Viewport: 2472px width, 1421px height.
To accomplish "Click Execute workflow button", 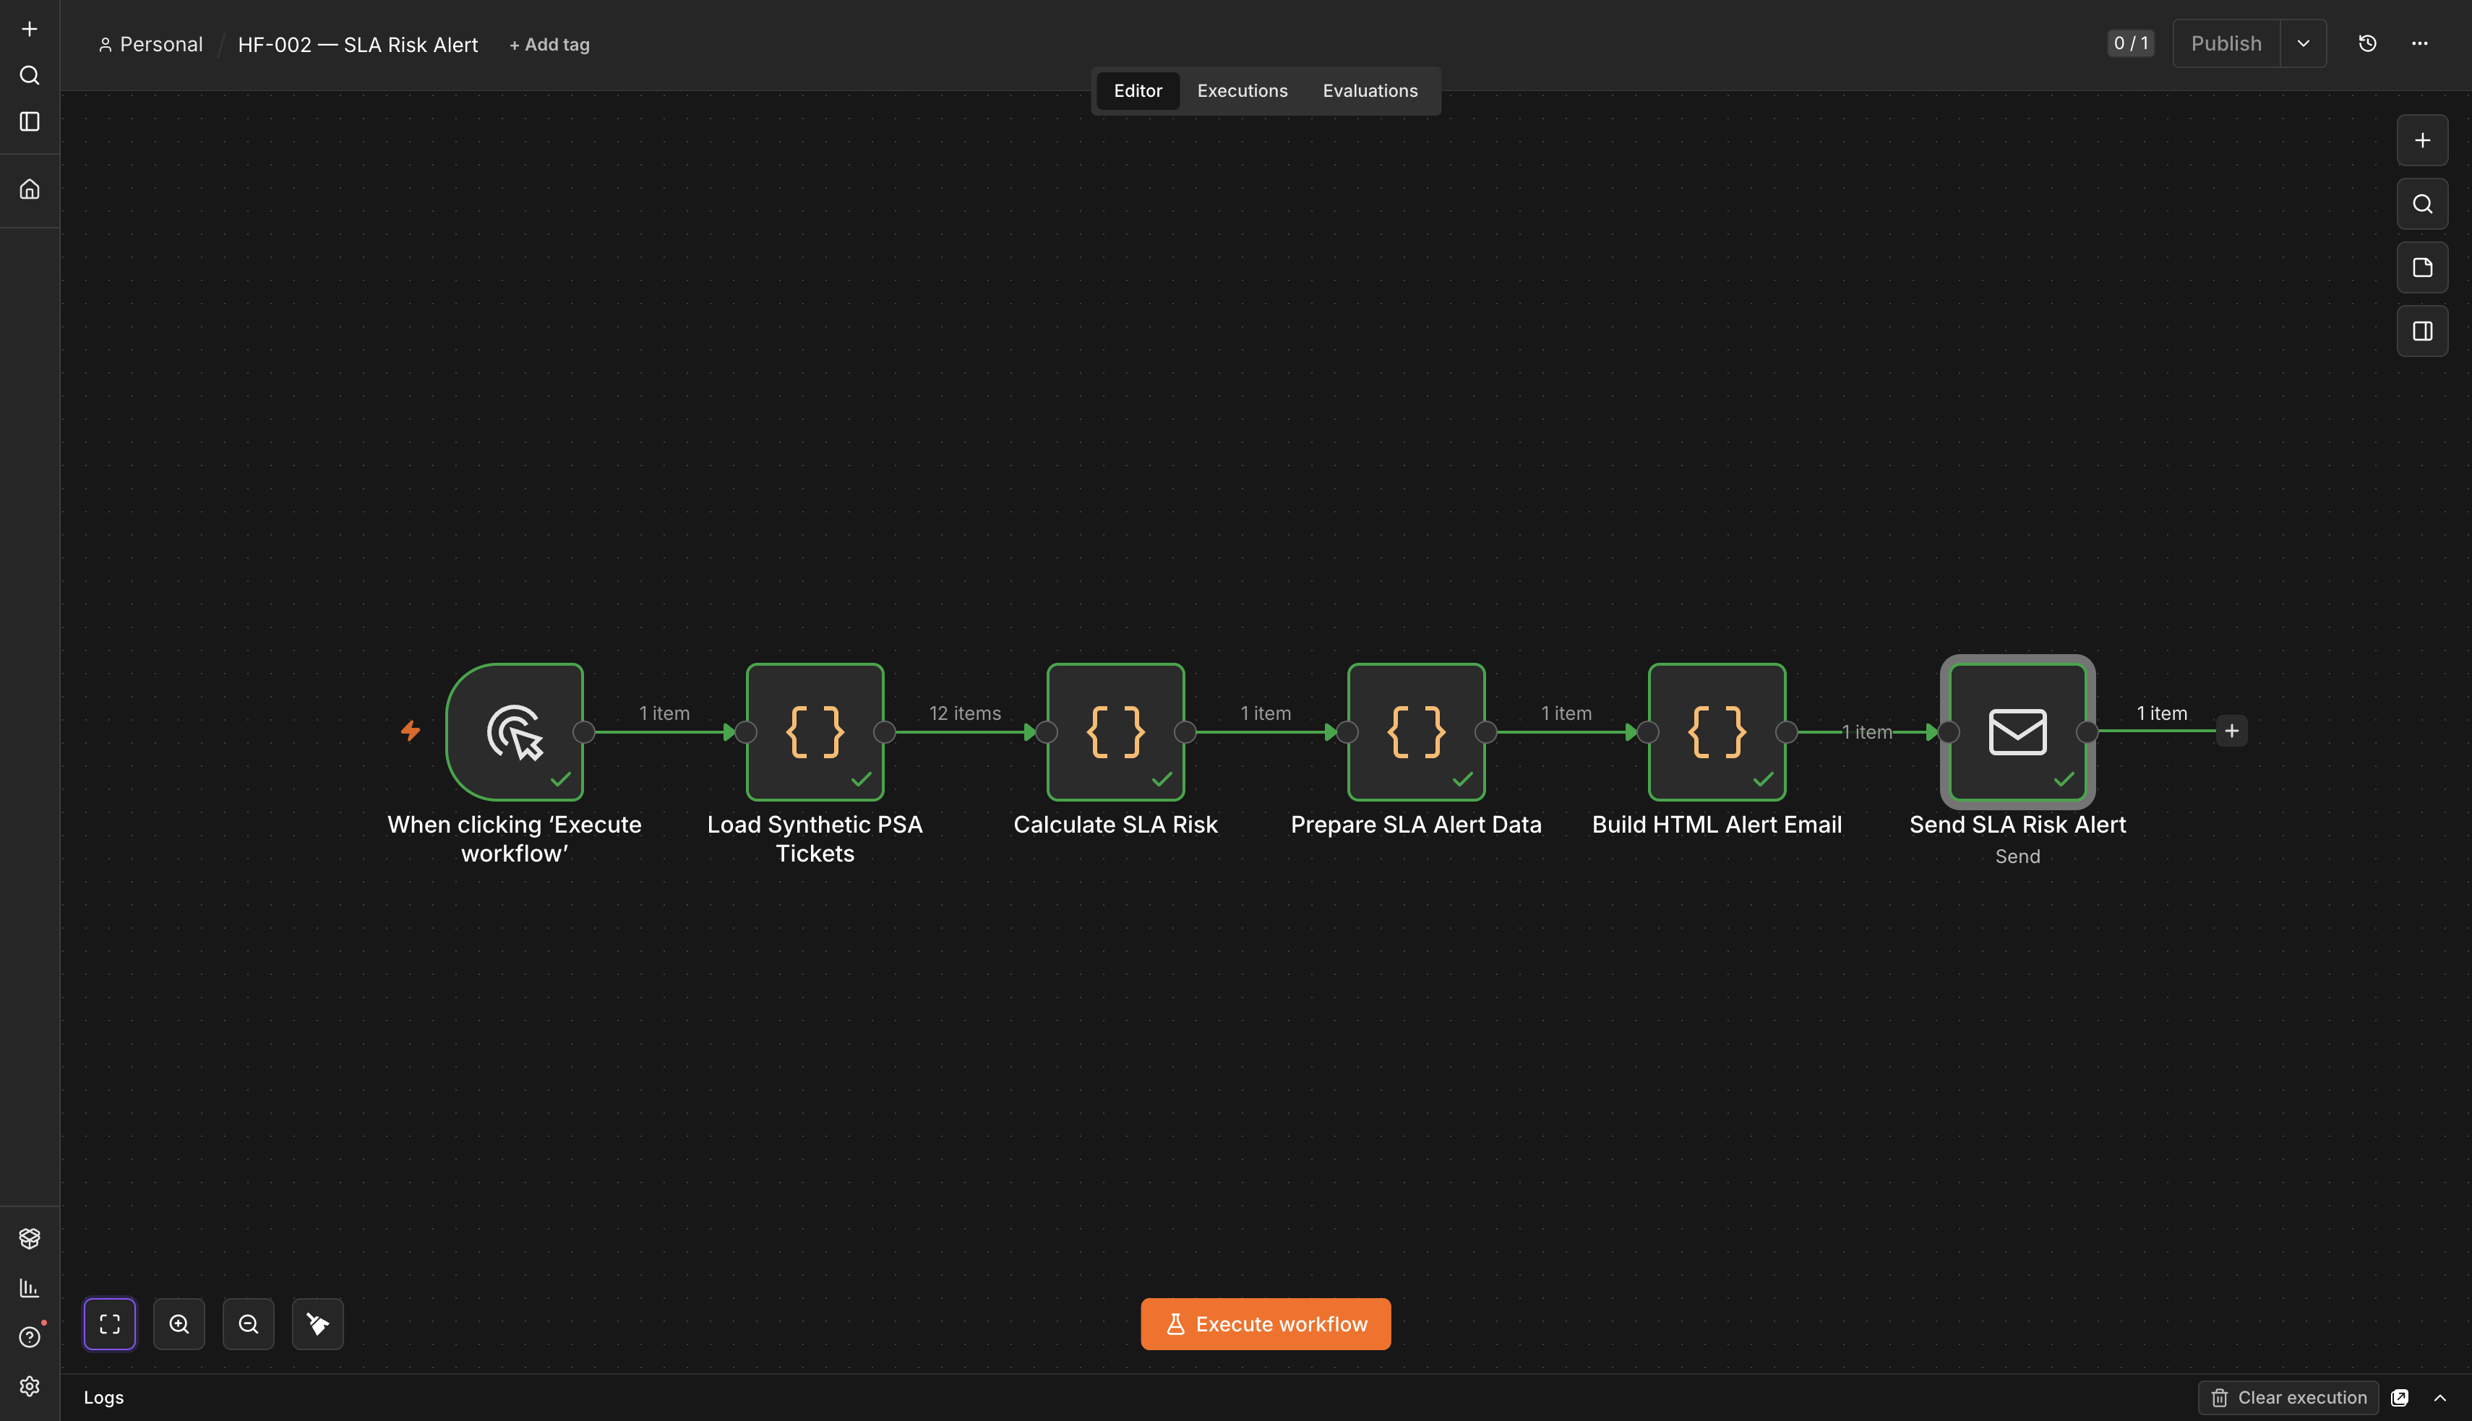I will point(1266,1324).
